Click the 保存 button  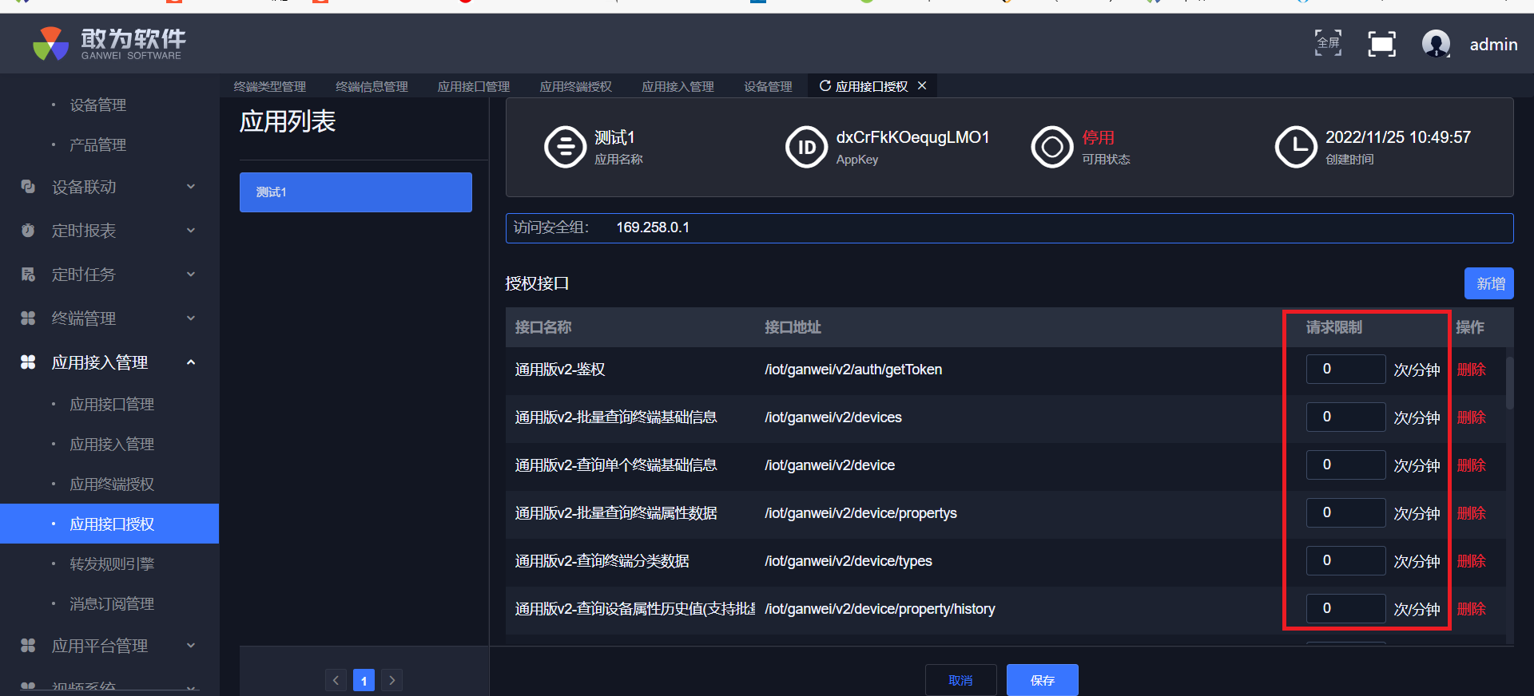click(x=1042, y=680)
